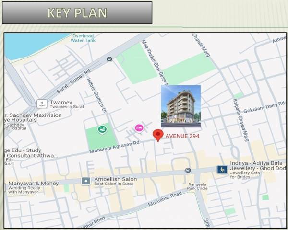Click the Kalpana Chawla Marg label
This screenshot has width=288, height=230.
tap(241, 120)
